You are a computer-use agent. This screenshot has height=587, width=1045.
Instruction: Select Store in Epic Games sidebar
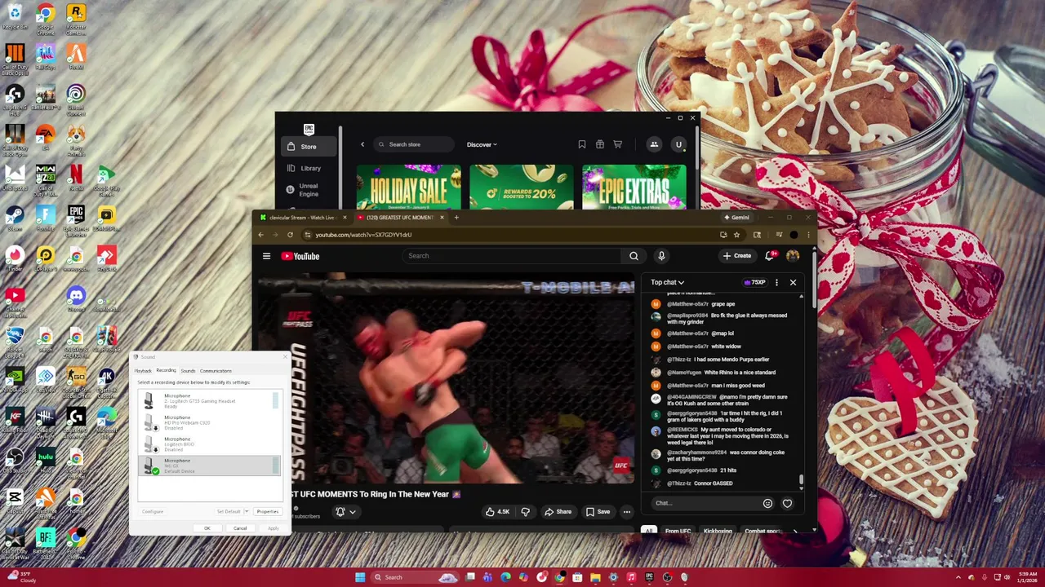pos(309,147)
